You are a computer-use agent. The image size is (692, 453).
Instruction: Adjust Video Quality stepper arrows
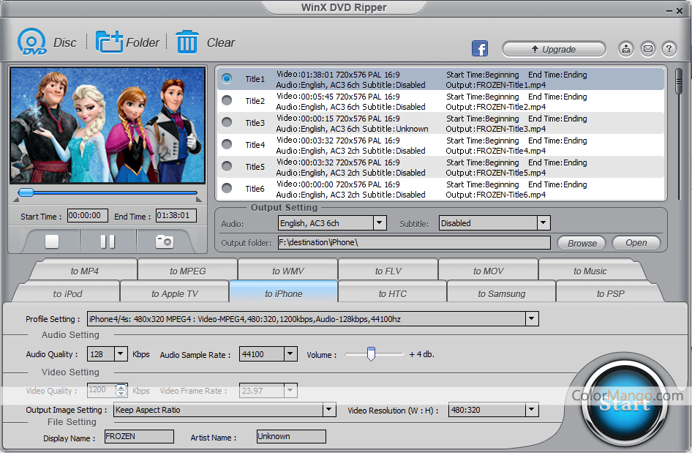point(121,390)
